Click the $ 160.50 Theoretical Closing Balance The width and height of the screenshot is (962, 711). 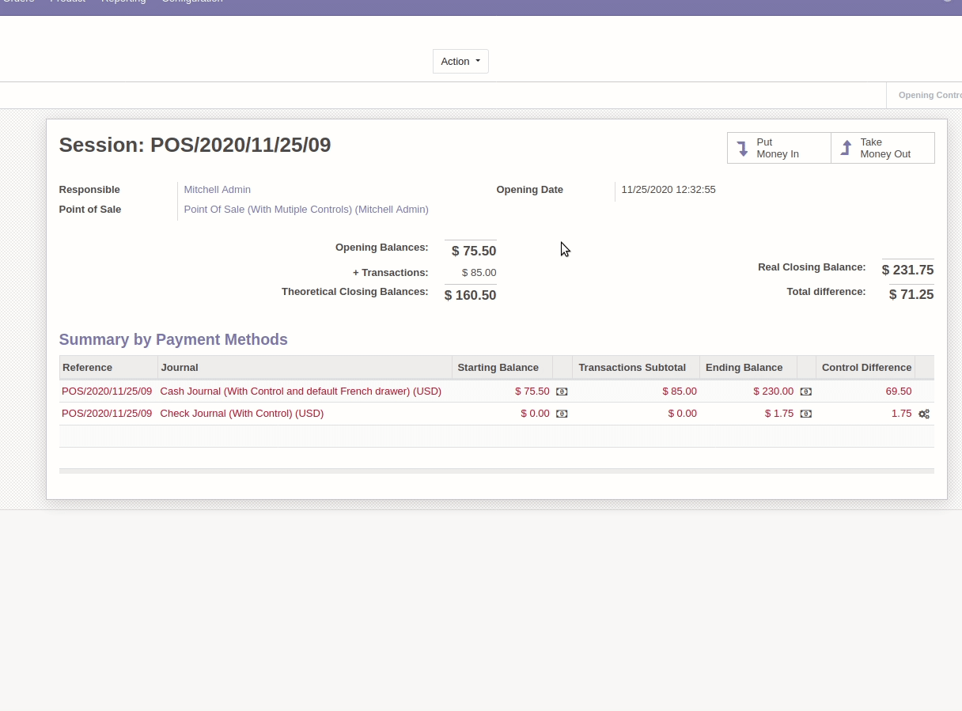click(471, 295)
